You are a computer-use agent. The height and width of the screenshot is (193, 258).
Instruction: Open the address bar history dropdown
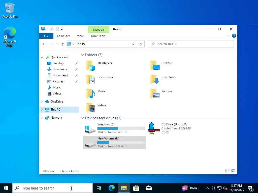point(133,44)
